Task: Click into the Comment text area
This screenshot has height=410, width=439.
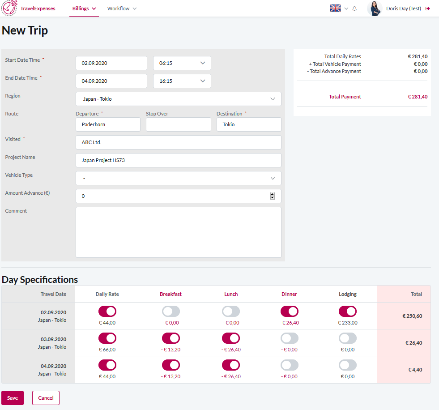Action: [178, 232]
